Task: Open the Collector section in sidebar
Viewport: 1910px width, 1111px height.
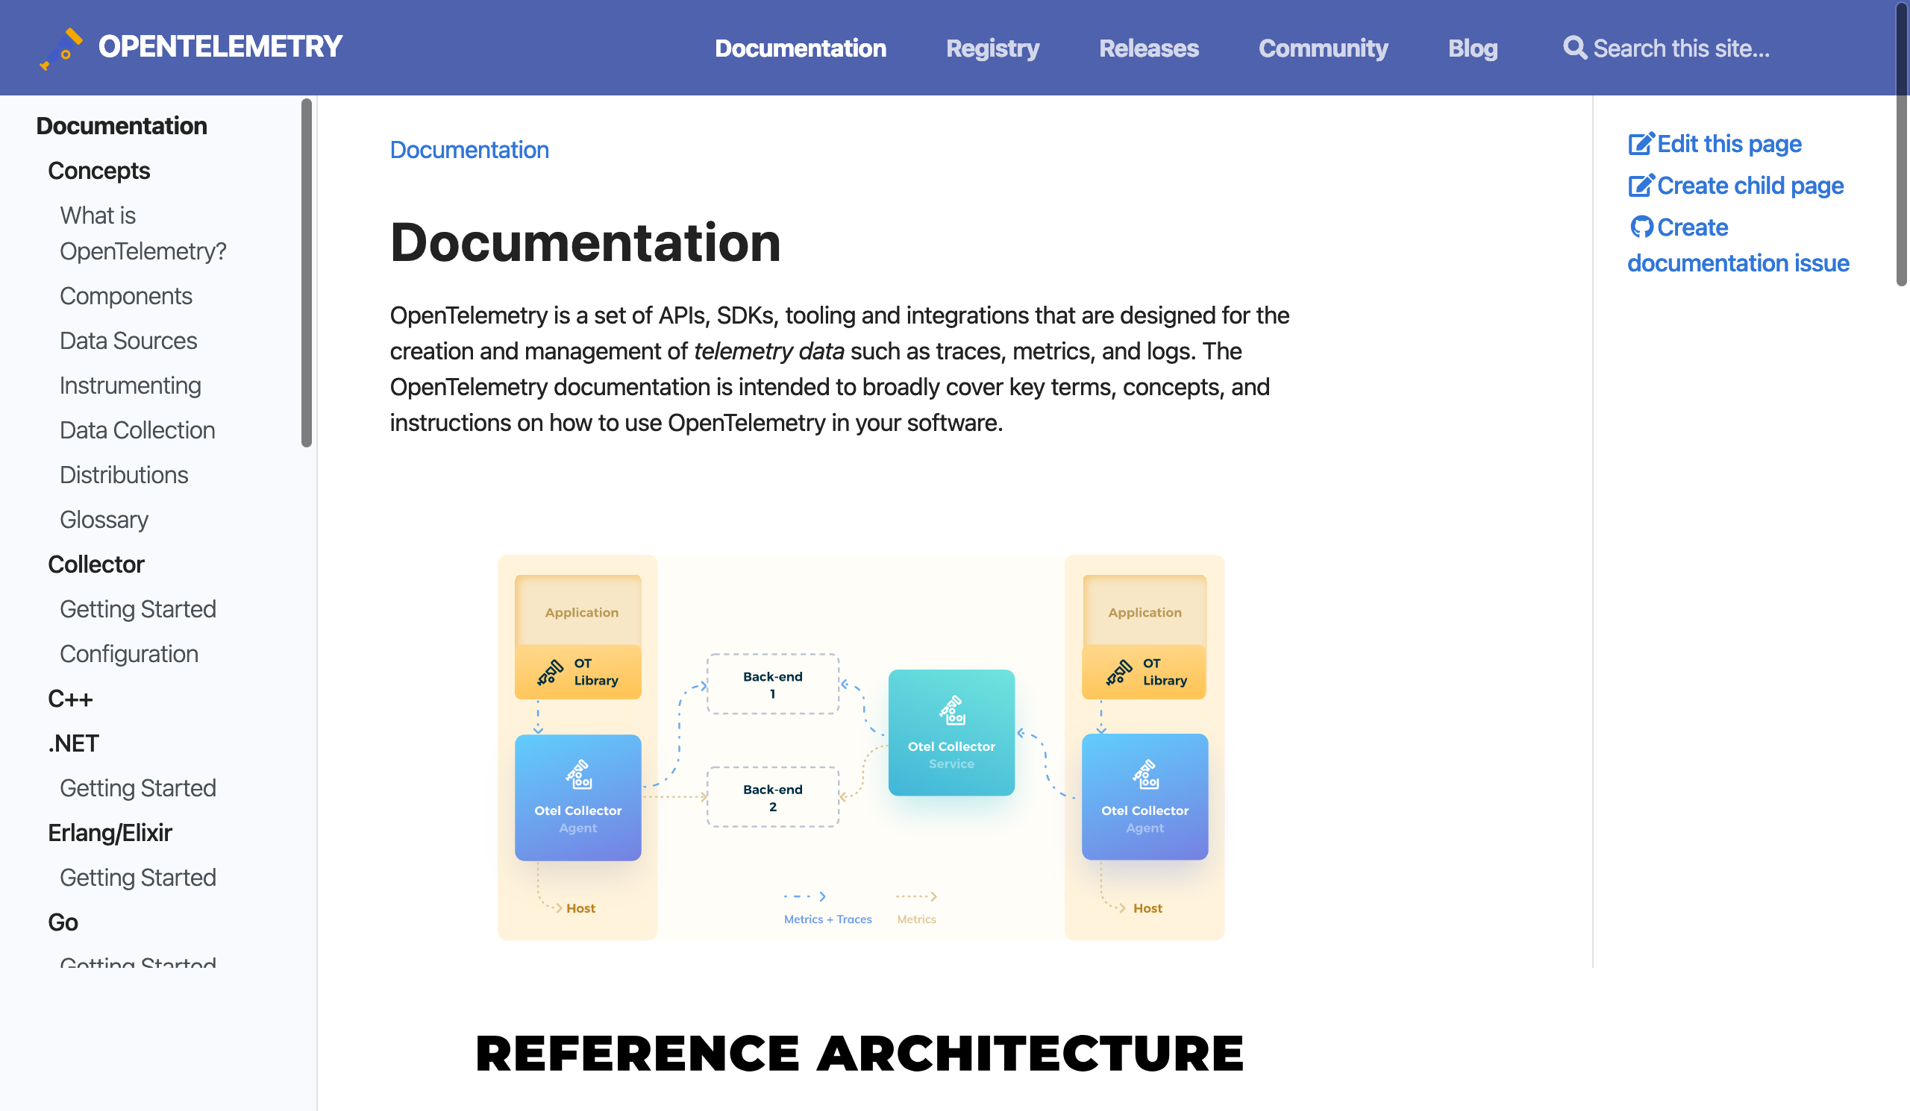Action: pos(95,564)
